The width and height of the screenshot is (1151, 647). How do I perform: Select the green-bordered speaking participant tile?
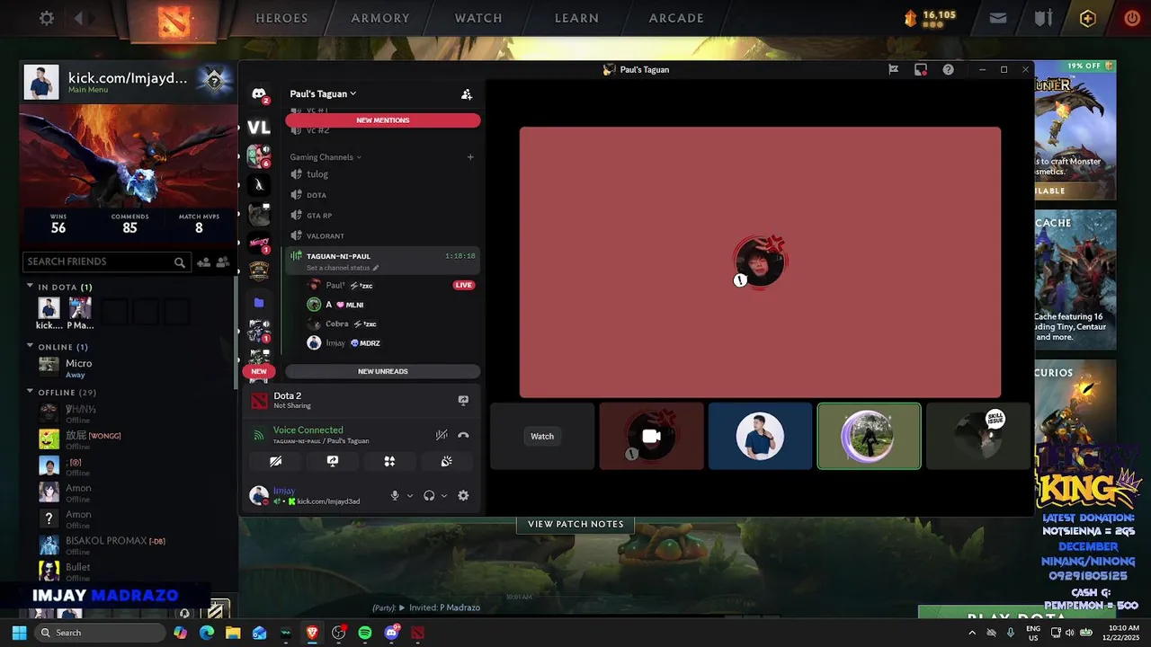coord(869,436)
